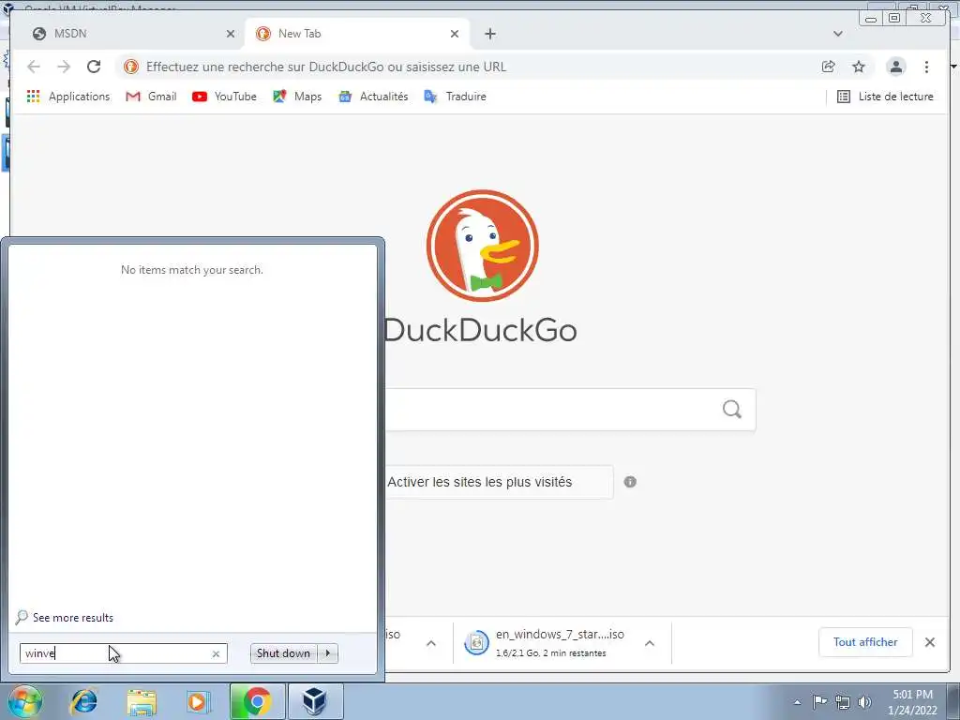Bookmark this page with the star icon
Viewport: 960px width, 720px height.
click(x=859, y=67)
